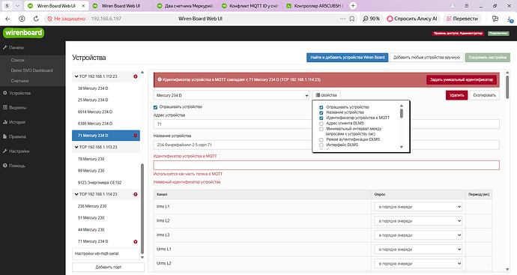Open the three-dots address bar menu
The image size is (517, 275).
pos(342,19)
